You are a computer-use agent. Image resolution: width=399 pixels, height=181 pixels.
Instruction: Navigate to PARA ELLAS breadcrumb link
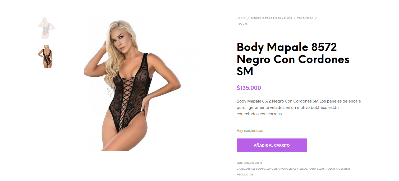(x=305, y=18)
